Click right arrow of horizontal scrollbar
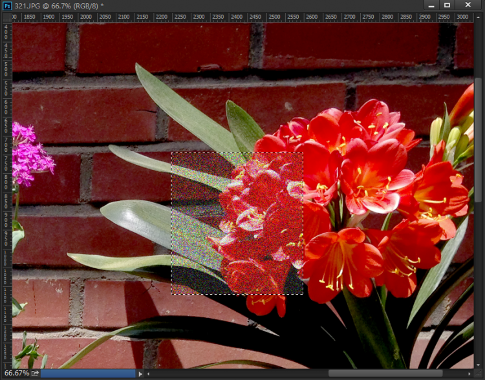Image resolution: width=485 pixels, height=380 pixels. (x=469, y=374)
